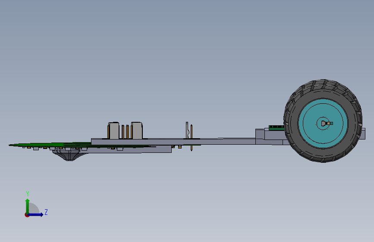Select the small green board beside the wheel
The height and width of the screenshot is (242, 374).
click(x=276, y=127)
